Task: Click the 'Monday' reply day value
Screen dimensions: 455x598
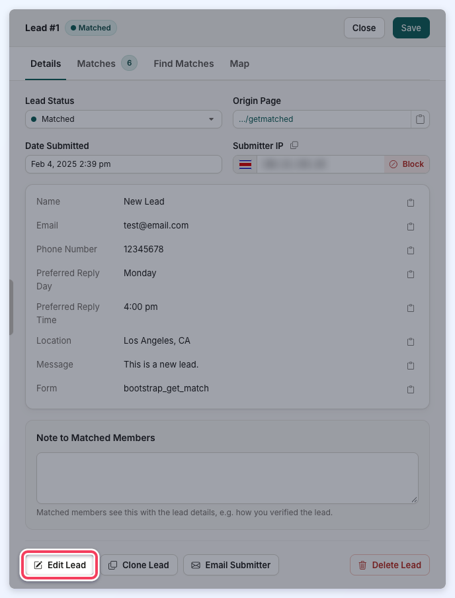Action: pos(140,273)
